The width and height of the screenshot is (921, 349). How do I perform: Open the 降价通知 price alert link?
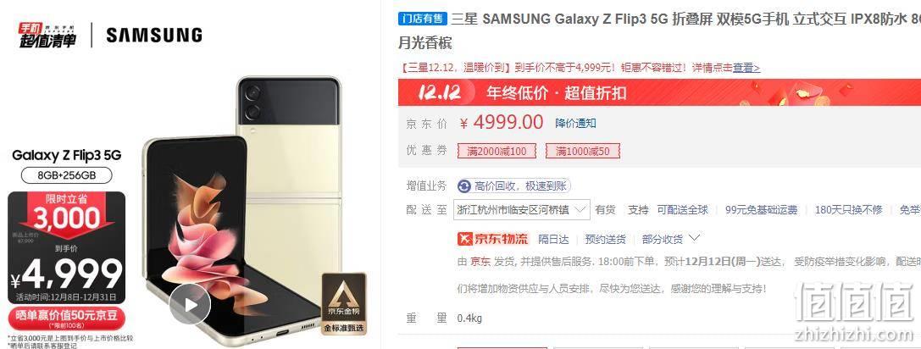click(x=575, y=124)
